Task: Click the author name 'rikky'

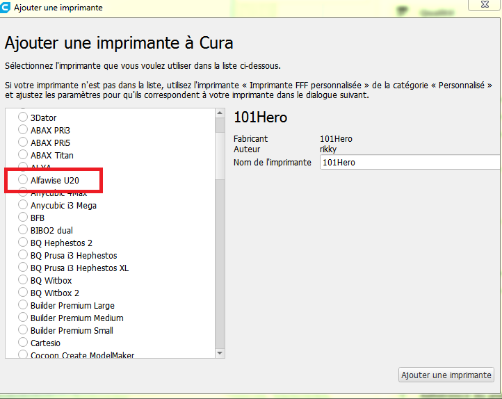Action: pos(328,149)
